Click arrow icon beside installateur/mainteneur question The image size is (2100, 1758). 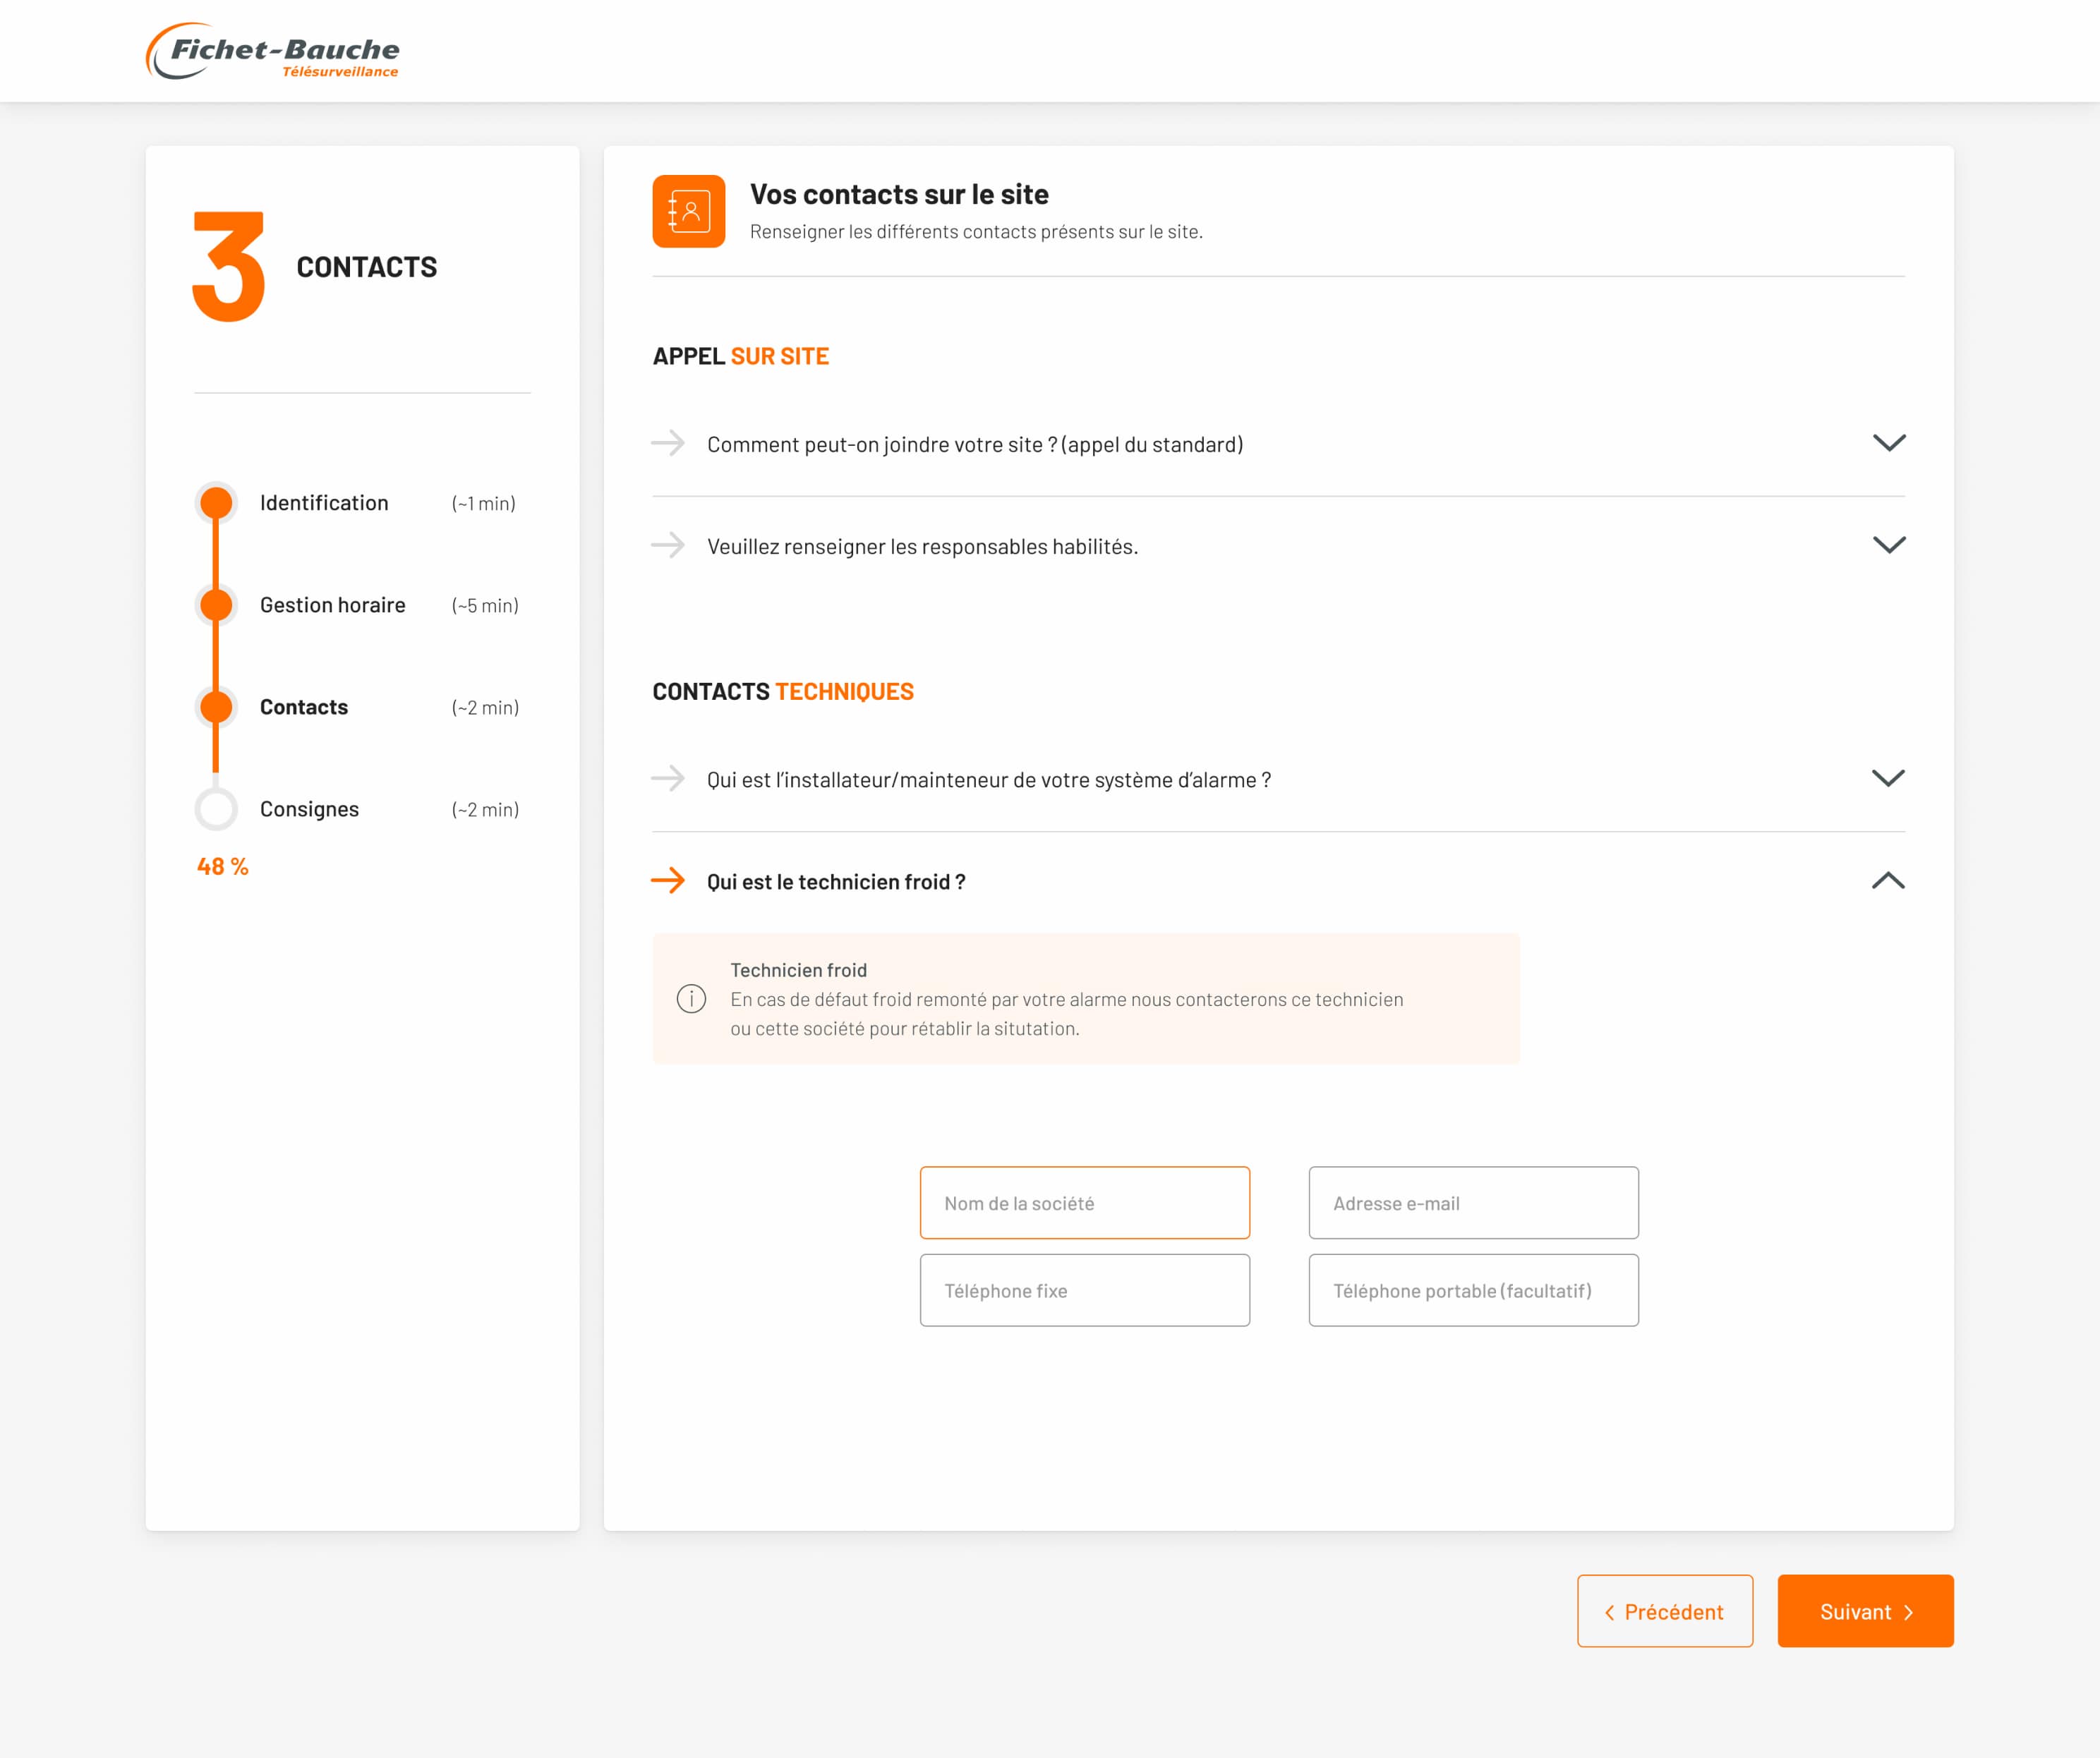point(668,778)
